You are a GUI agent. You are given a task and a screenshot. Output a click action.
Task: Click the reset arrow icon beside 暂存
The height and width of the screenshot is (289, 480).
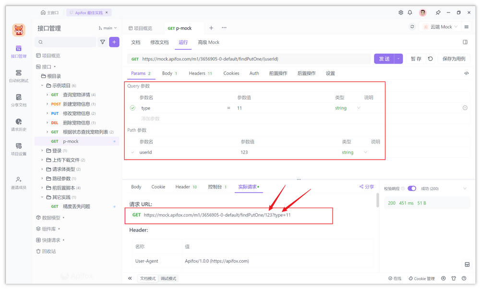coord(431,59)
